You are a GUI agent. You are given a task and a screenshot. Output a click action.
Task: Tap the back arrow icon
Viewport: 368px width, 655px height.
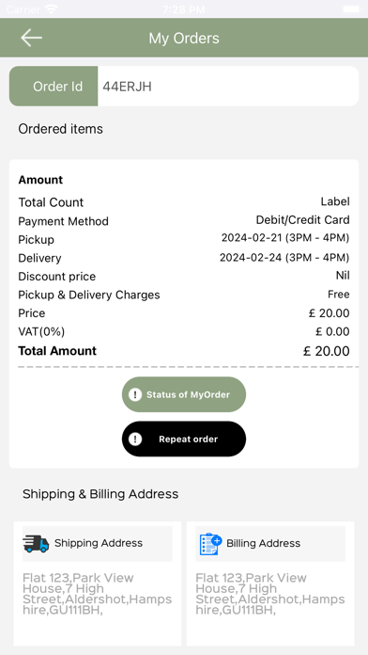(x=31, y=38)
